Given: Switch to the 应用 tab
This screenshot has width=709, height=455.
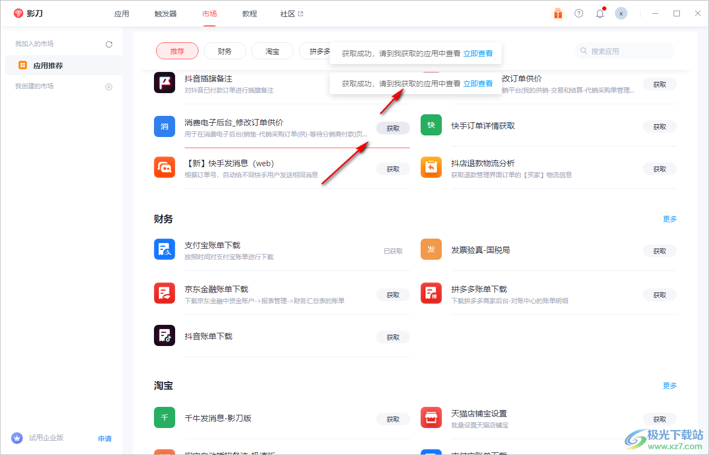Looking at the screenshot, I should (x=122, y=14).
